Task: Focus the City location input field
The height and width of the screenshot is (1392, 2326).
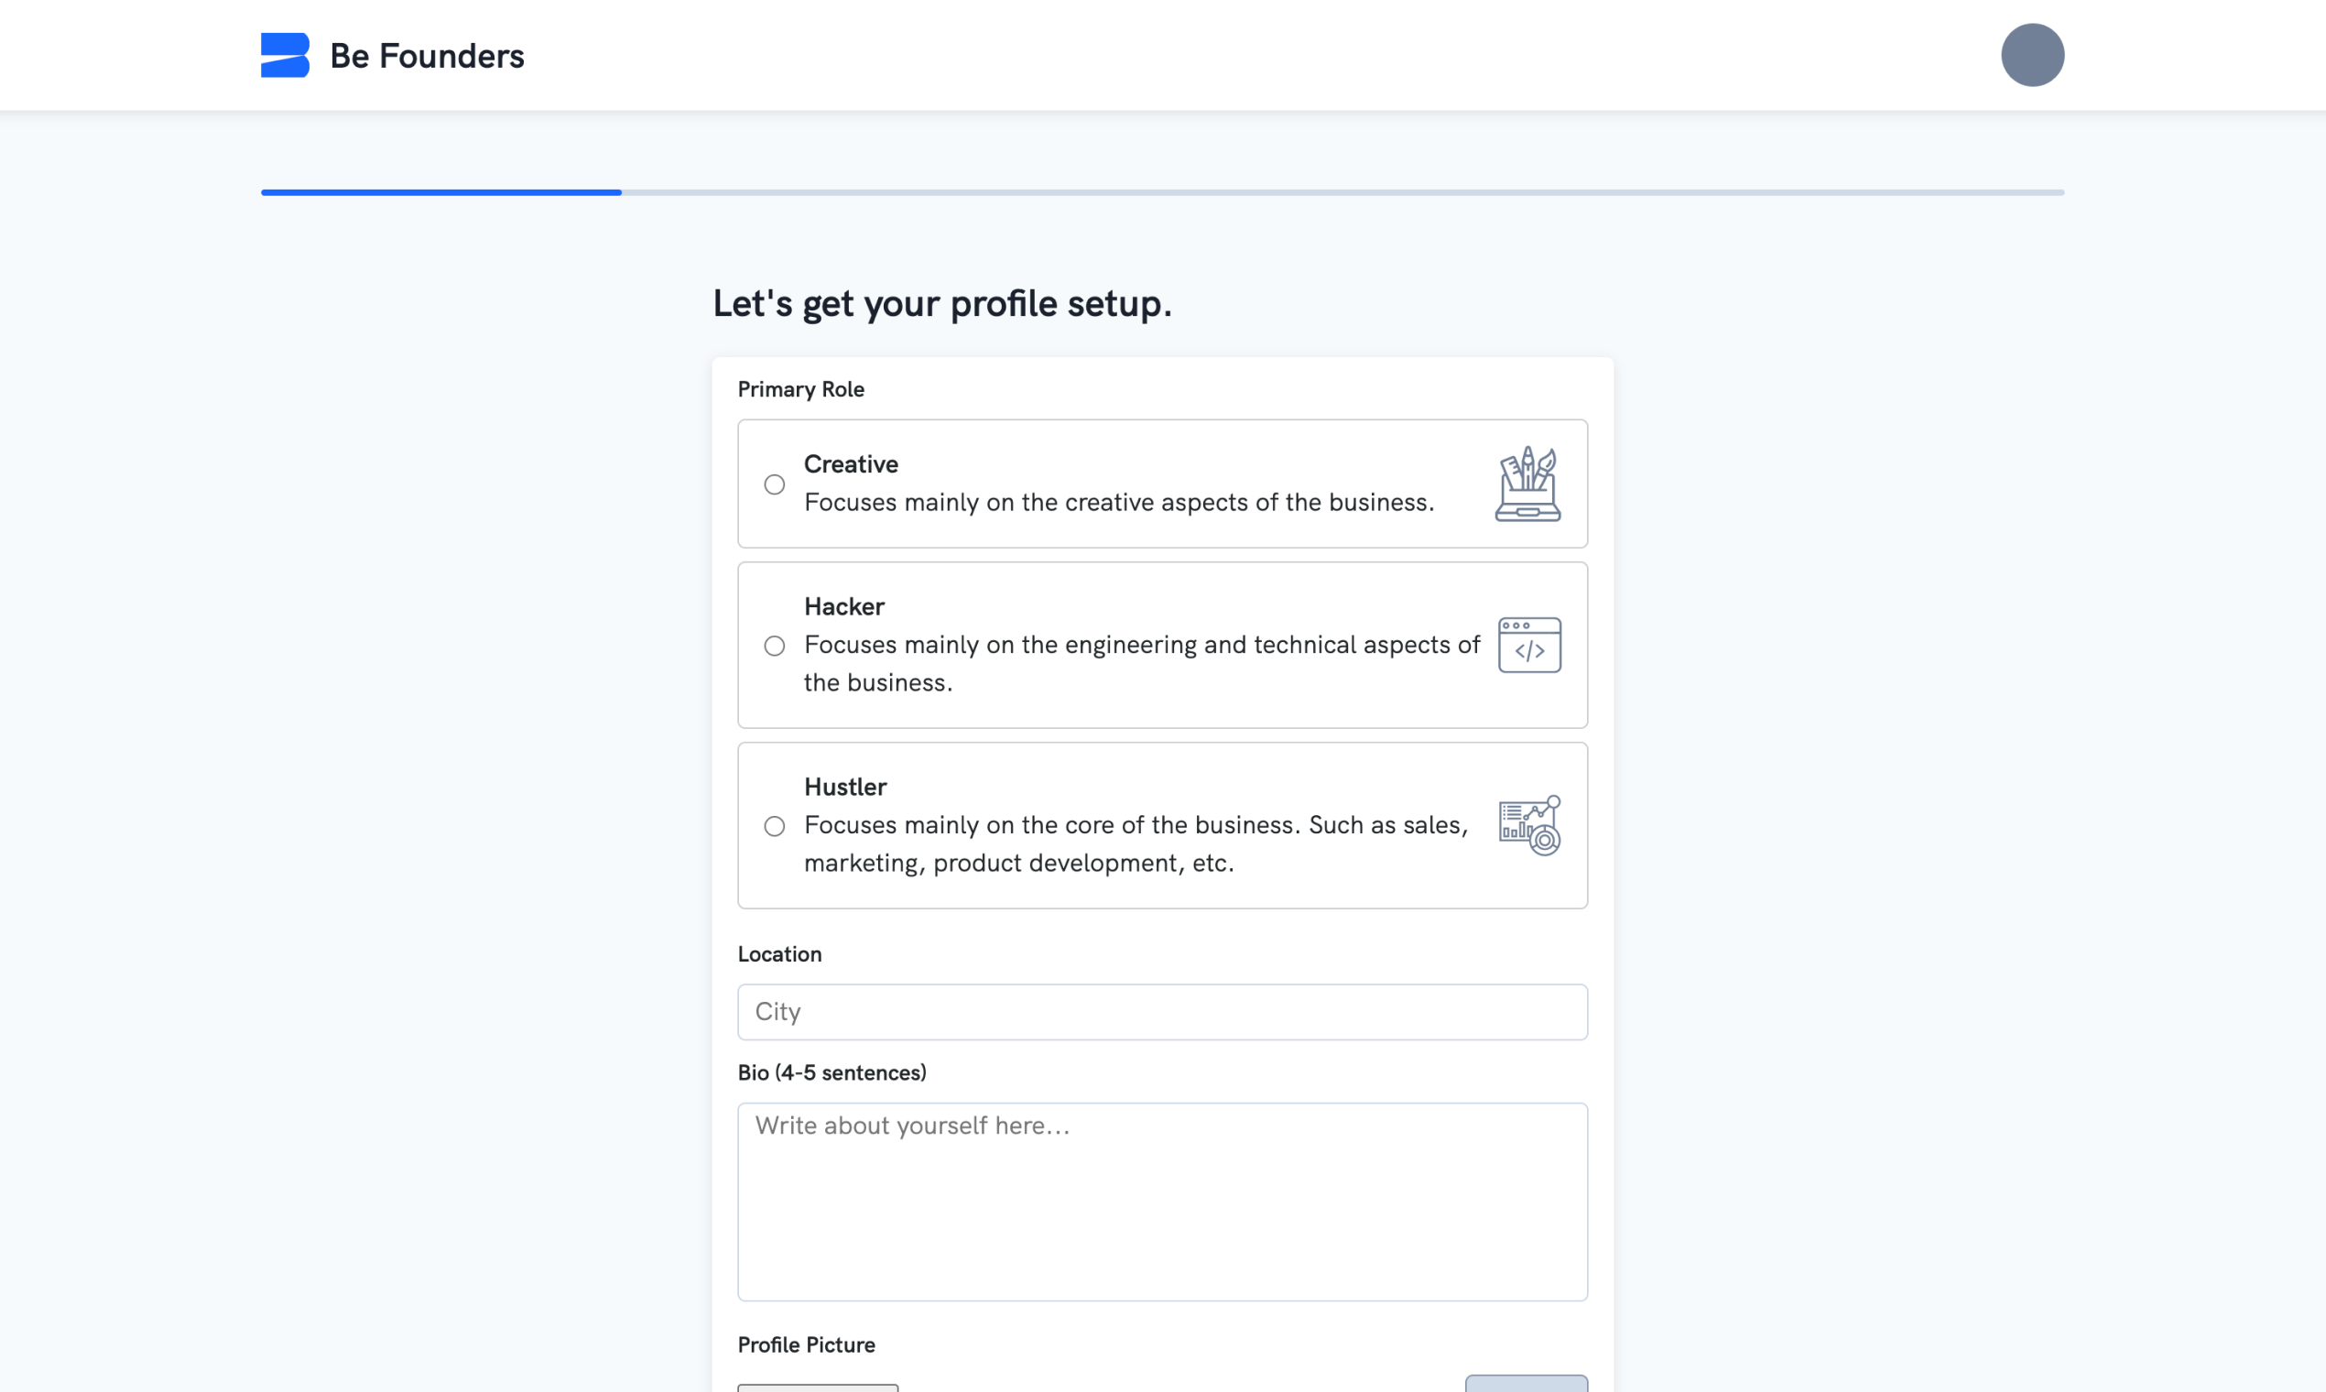Action: (1162, 1012)
